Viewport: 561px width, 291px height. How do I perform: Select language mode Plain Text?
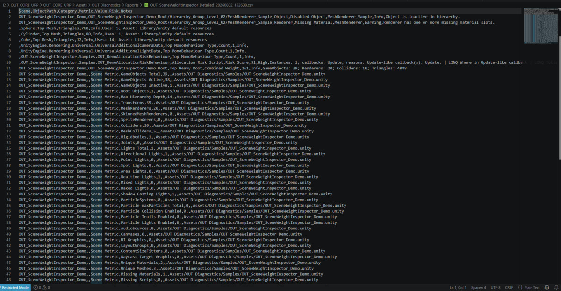pos(531,288)
